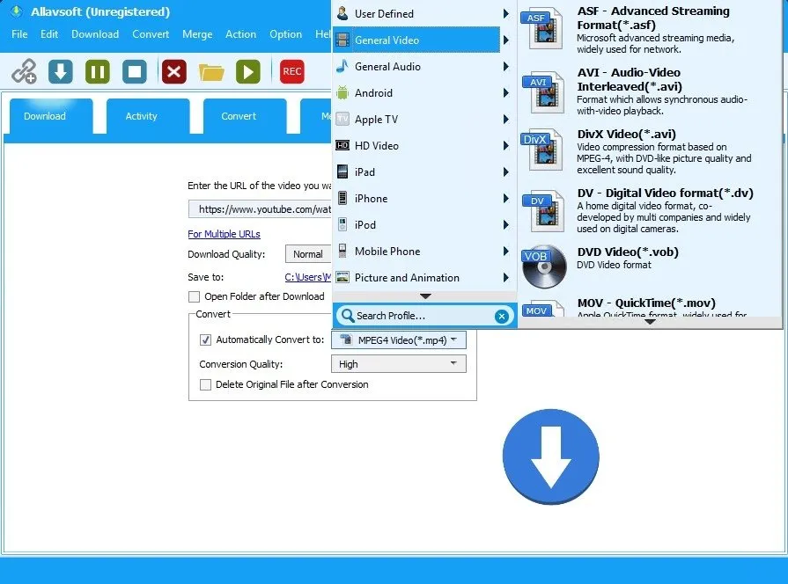Pause downloads with green pause icon
788x584 pixels.
click(98, 71)
